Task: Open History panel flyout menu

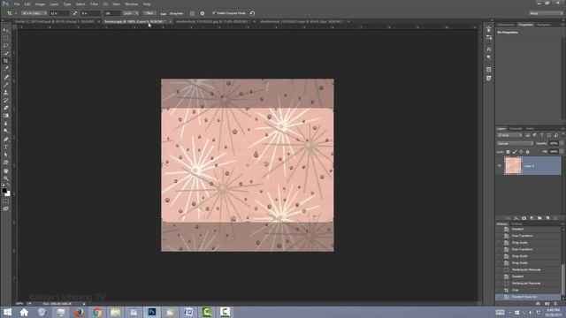Action: click(562, 223)
